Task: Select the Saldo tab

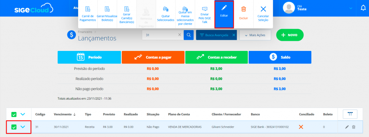Action: pyautogui.click(x=280, y=57)
